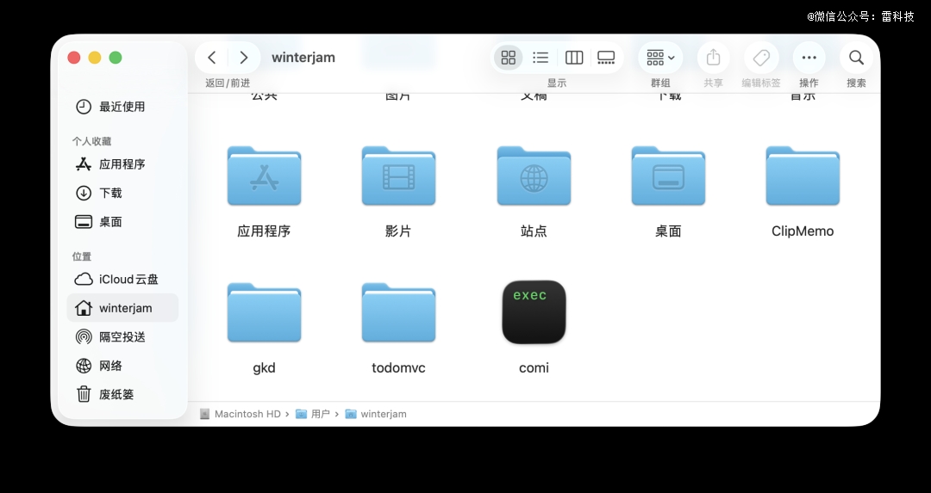The height and width of the screenshot is (493, 931).
Task: Switch to gallery view
Action: point(606,58)
